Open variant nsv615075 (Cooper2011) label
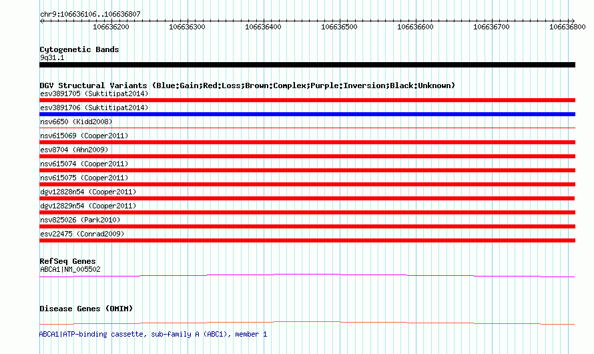This screenshot has height=354, width=594. (84, 178)
